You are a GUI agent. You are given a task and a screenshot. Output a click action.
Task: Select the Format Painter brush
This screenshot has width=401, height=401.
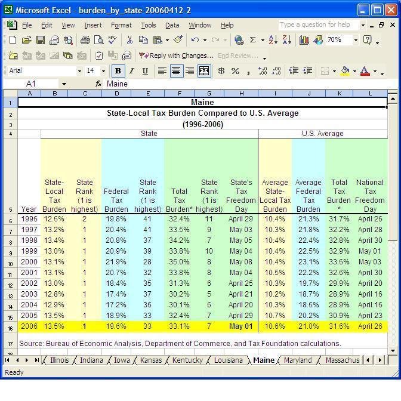tap(178, 40)
